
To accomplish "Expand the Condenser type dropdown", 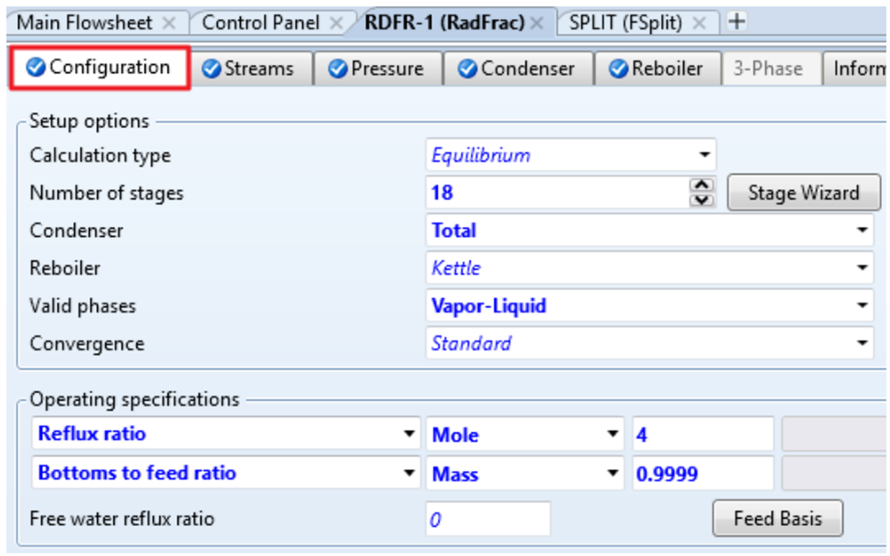I will click(x=862, y=231).
